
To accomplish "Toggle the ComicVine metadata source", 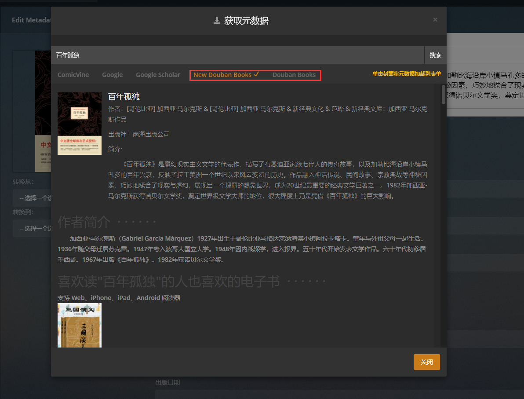I will tap(73, 75).
